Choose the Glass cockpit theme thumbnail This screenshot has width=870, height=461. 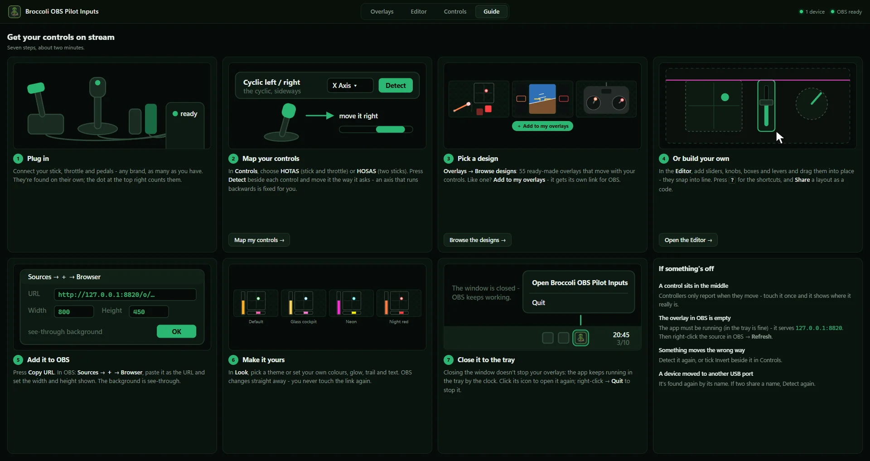(304, 303)
